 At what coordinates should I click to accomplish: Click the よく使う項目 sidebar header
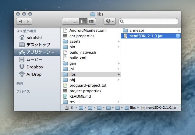(x=27, y=31)
